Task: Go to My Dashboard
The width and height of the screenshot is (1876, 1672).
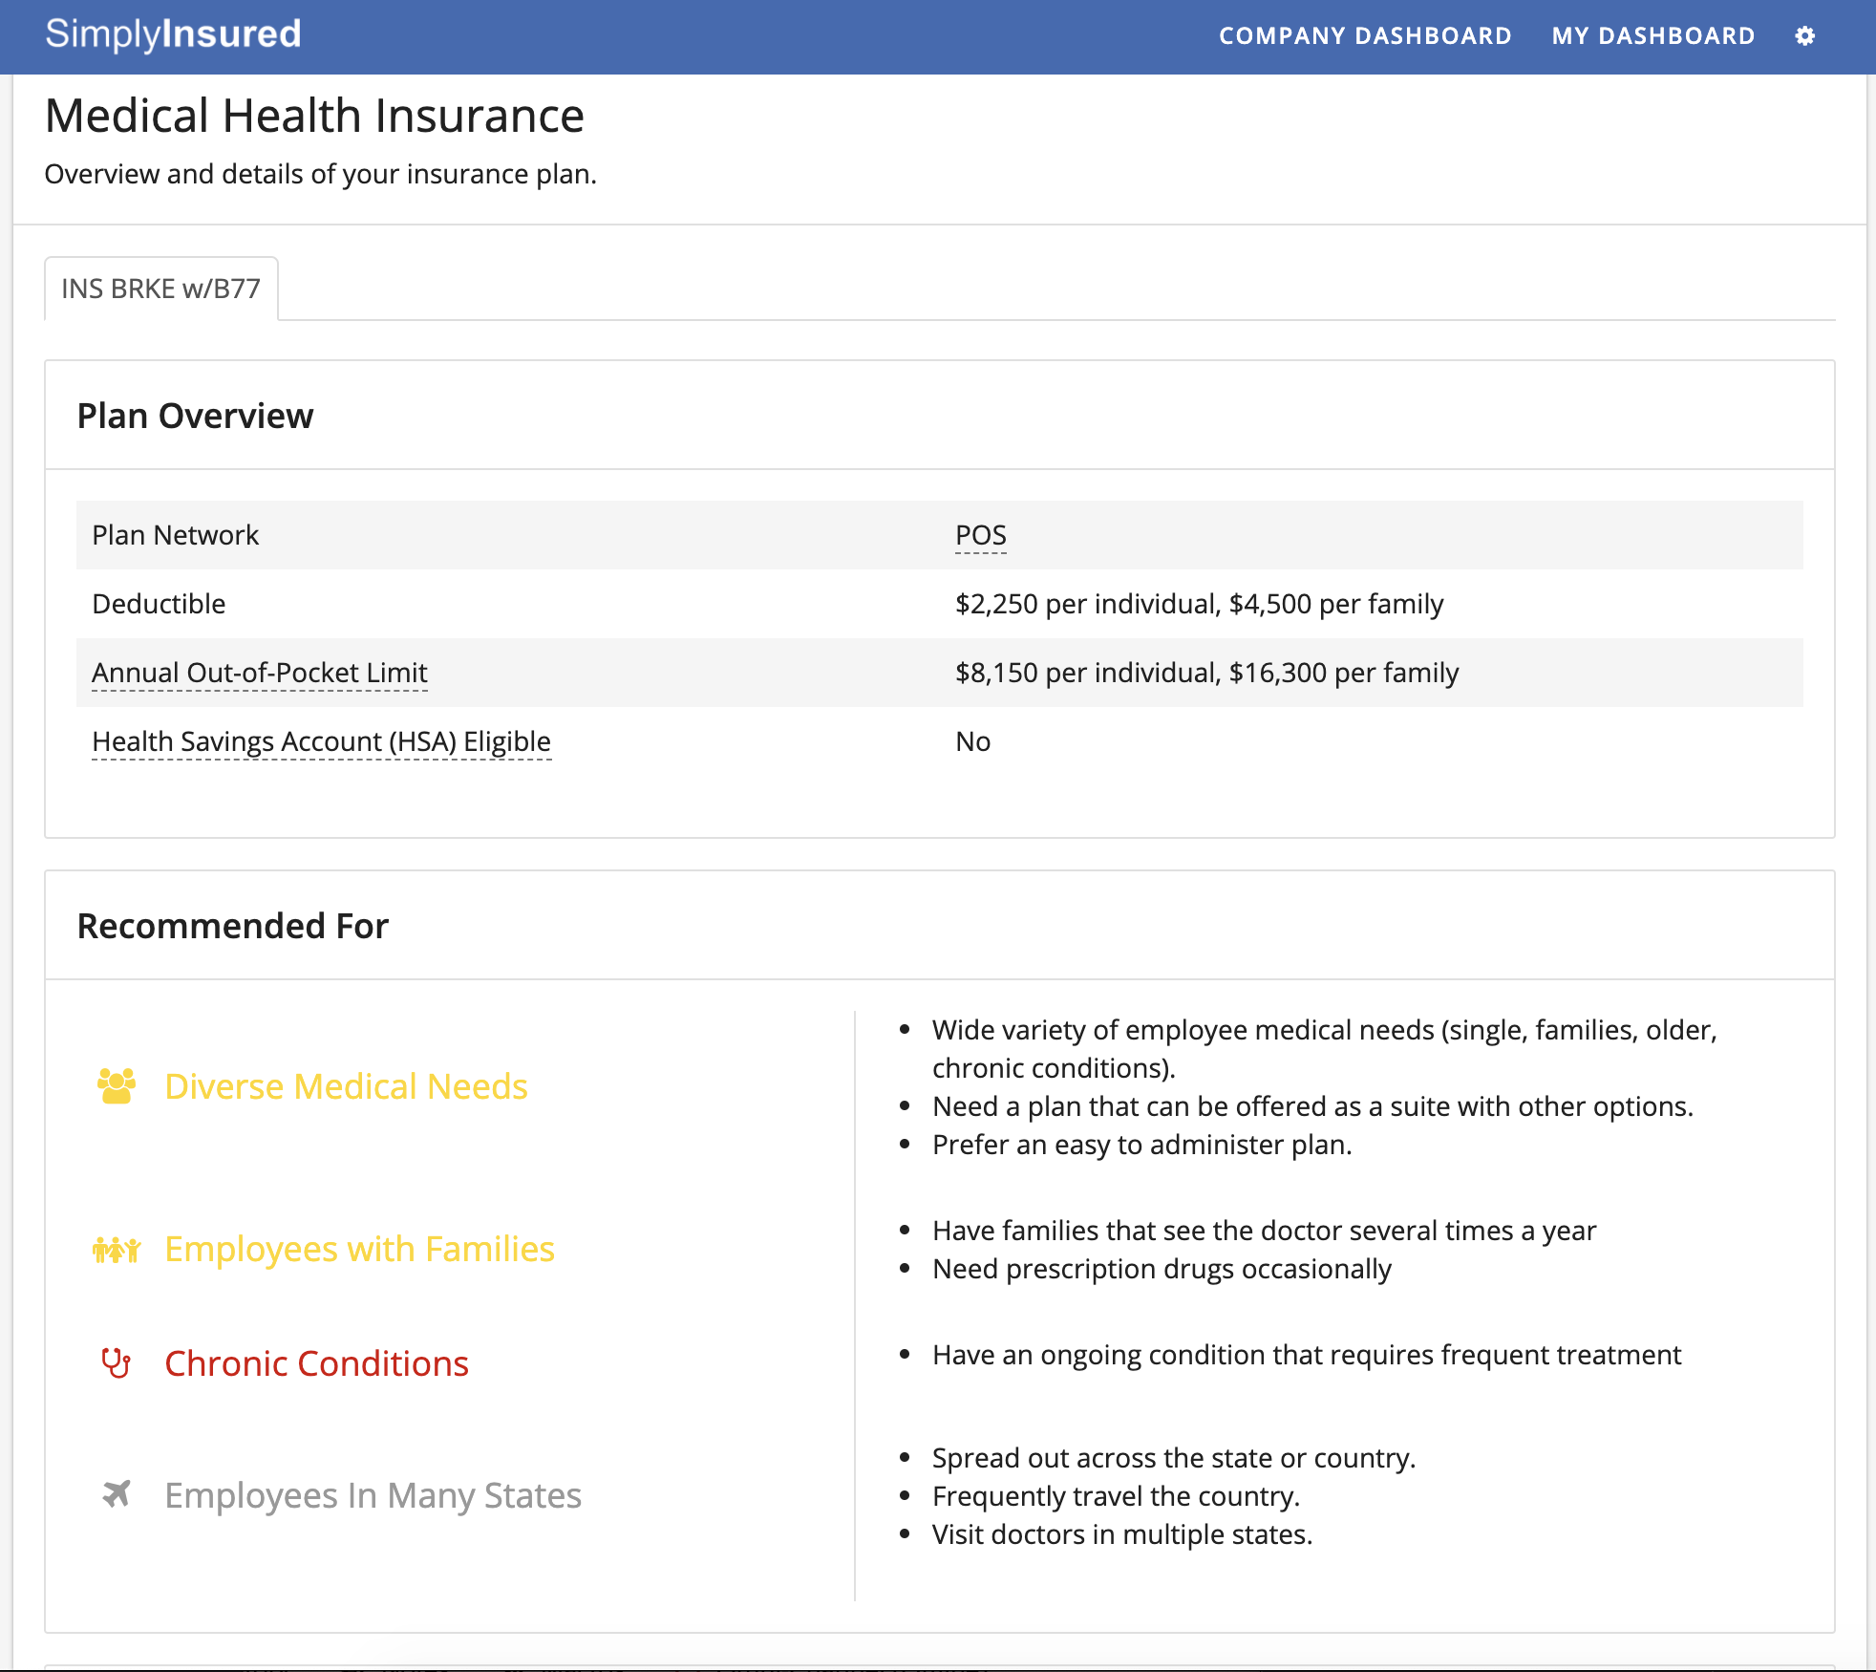Action: (1652, 36)
